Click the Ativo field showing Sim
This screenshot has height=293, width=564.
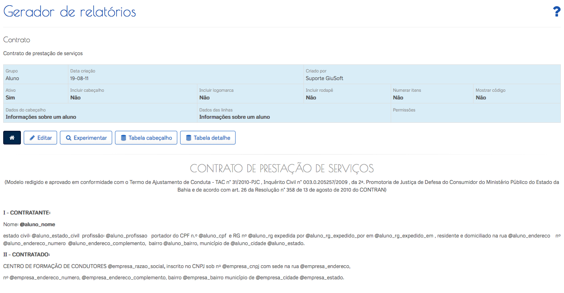(x=10, y=98)
